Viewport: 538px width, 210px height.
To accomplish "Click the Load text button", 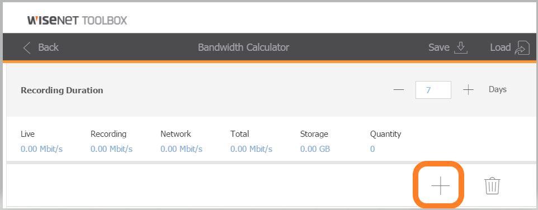I will tap(501, 47).
